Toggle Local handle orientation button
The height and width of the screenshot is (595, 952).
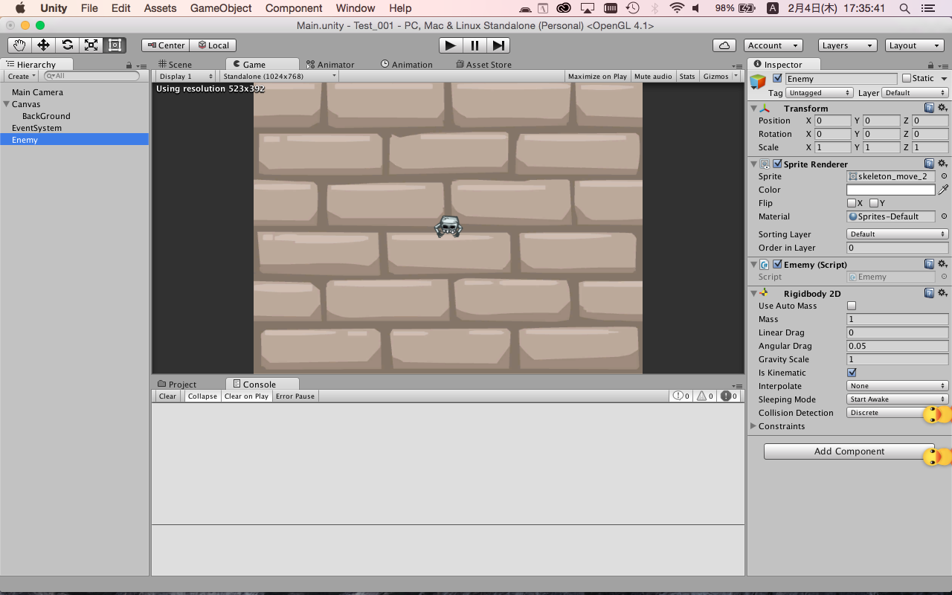(213, 45)
